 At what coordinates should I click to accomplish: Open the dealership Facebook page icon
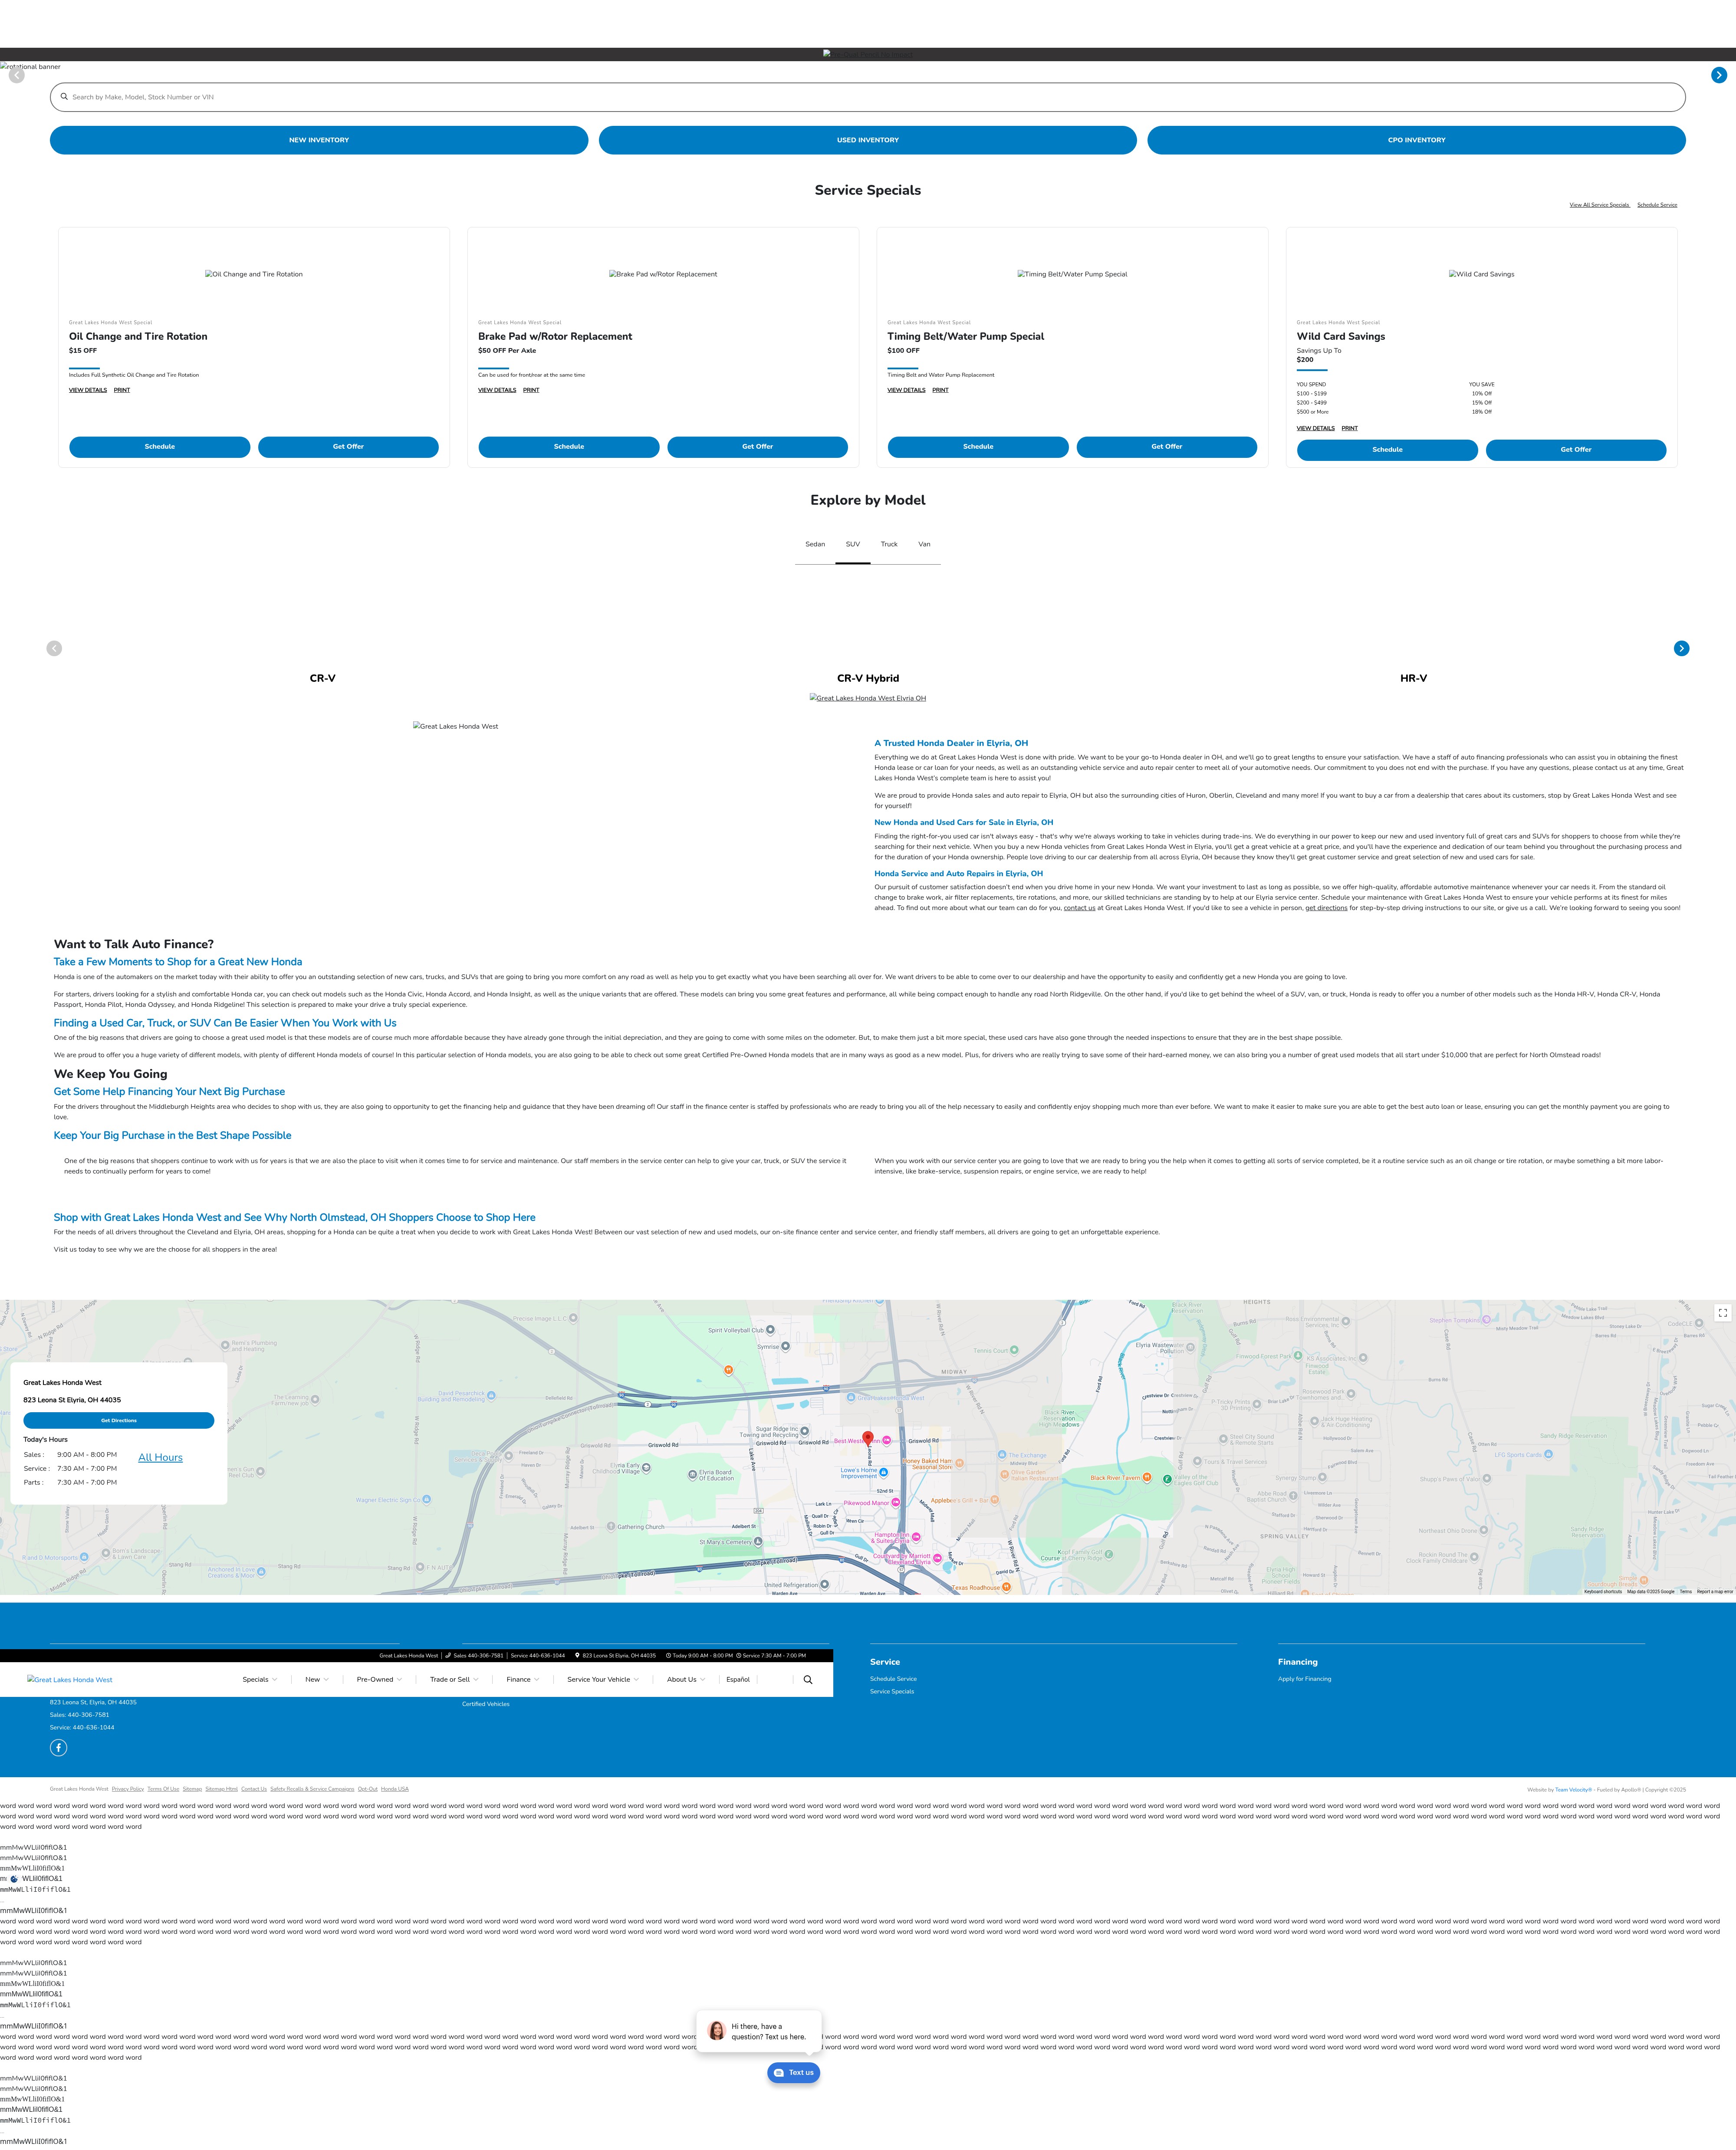pos(59,1748)
